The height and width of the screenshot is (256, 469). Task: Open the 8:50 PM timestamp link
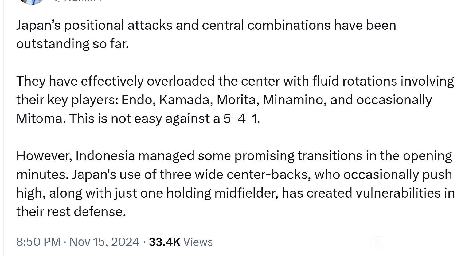(x=38, y=242)
